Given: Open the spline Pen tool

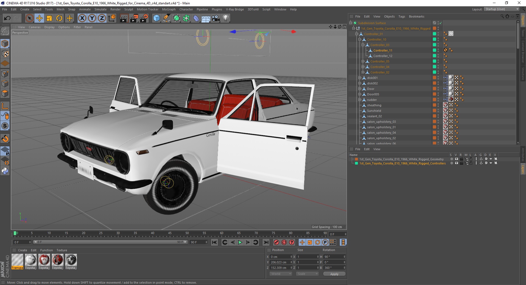Looking at the screenshot, I should [x=166, y=18].
